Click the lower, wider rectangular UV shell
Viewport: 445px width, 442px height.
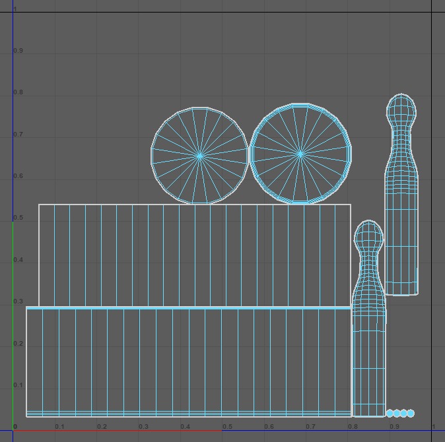pos(189,362)
